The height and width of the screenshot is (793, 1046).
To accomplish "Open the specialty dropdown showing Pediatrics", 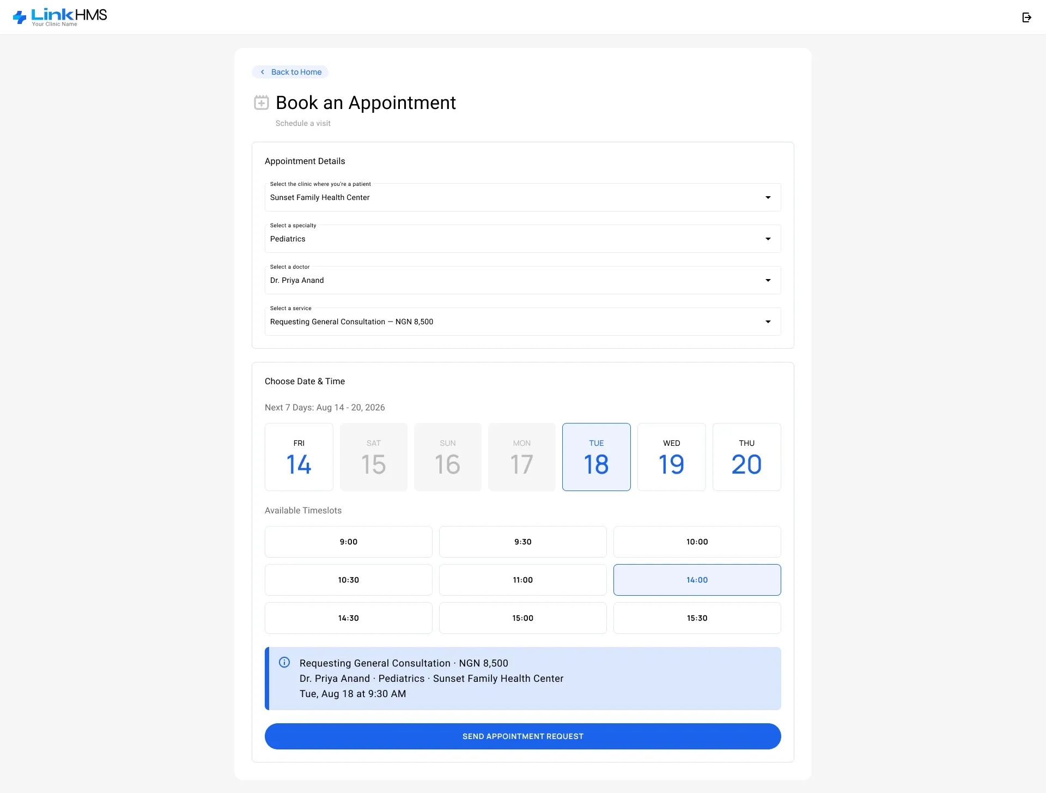I will (523, 239).
